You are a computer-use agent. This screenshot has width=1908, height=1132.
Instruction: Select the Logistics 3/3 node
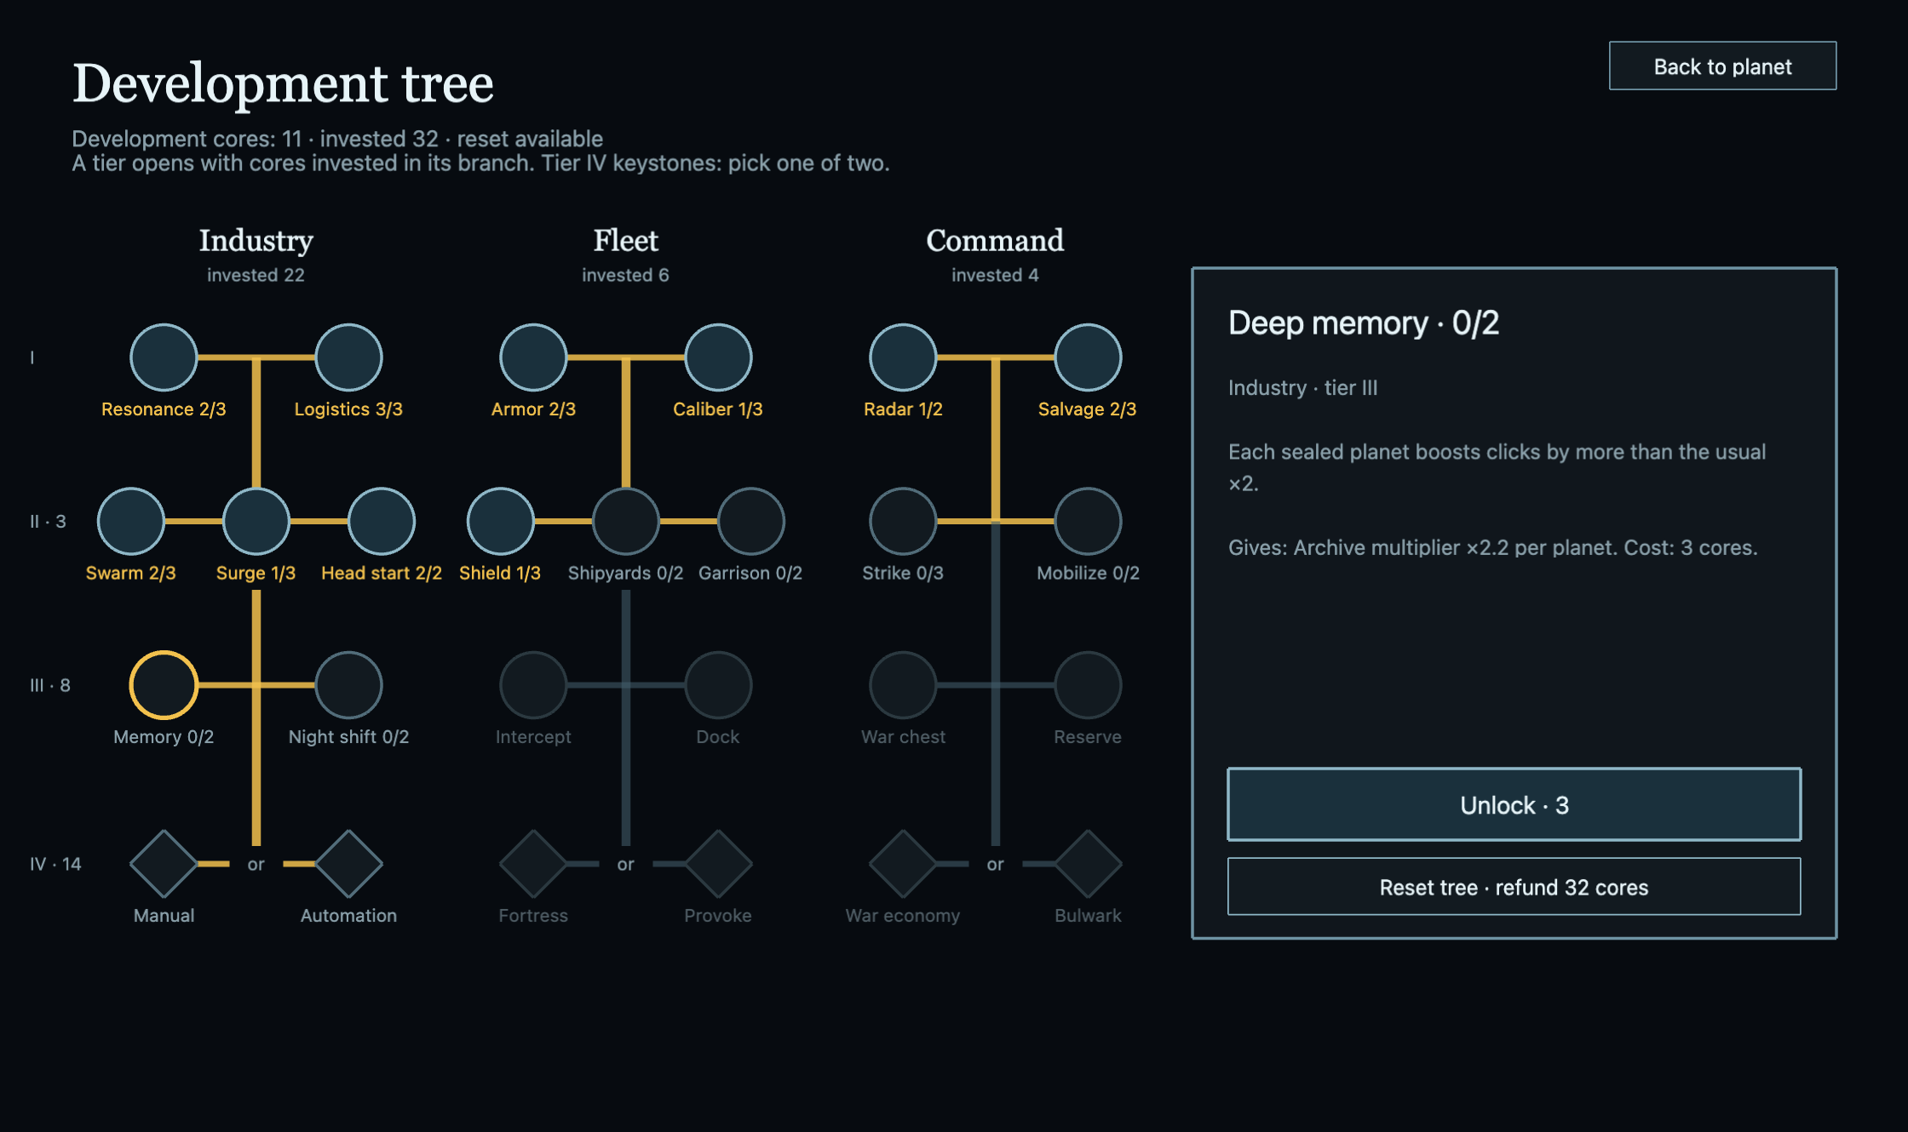click(348, 357)
